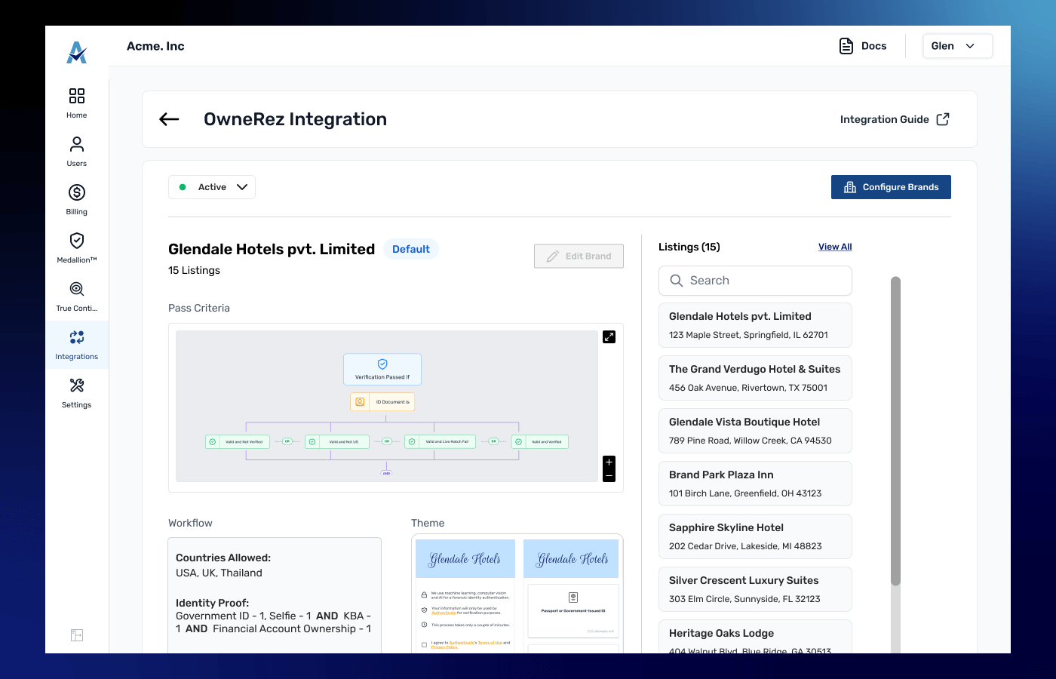Open the Integrations section
Screen dimensions: 1056x679
(77, 345)
